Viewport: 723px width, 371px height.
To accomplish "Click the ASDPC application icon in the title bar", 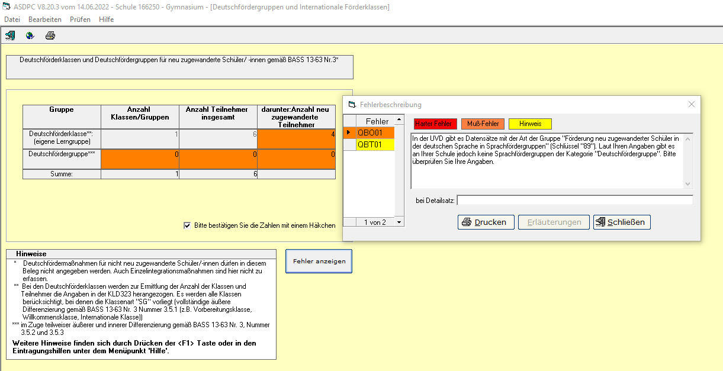I will pyautogui.click(x=6, y=7).
